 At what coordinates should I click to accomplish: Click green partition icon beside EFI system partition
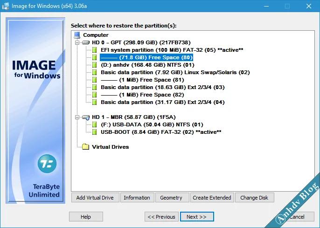click(94, 50)
